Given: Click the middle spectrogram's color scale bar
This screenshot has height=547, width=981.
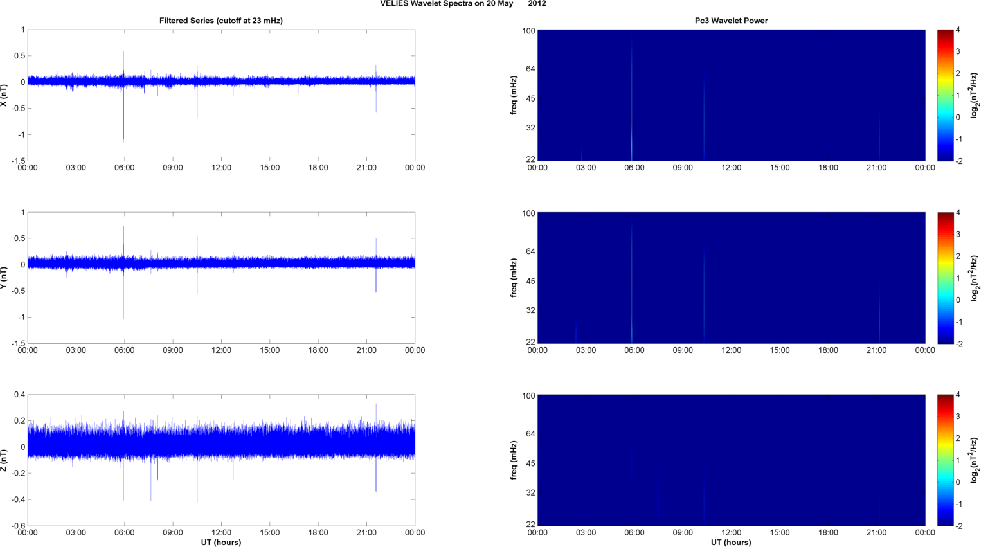Looking at the screenshot, I should pyautogui.click(x=945, y=278).
